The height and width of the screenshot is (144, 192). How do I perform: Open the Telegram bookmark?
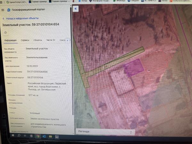[133, 1]
